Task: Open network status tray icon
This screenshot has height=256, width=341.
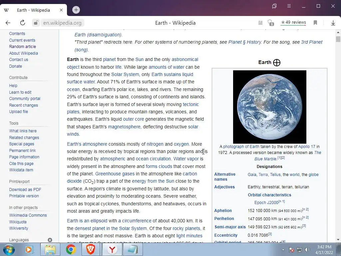Action: click(x=299, y=250)
